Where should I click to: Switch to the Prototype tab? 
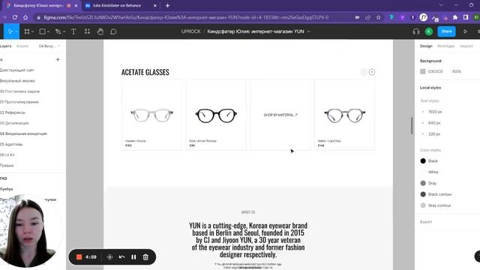(445, 46)
